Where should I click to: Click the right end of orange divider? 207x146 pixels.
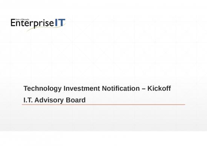click(x=184, y=105)
